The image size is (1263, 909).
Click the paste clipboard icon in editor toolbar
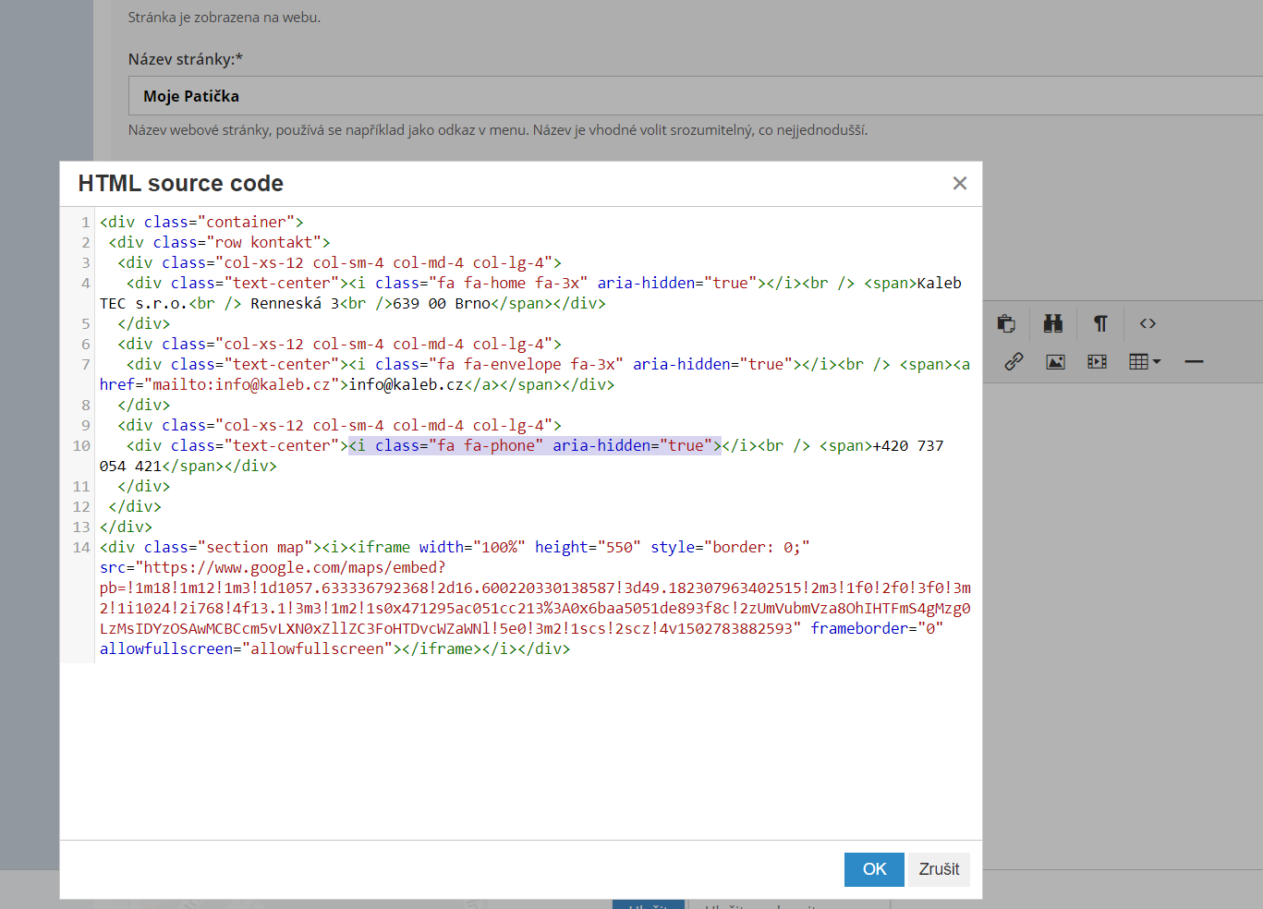pos(1006,323)
